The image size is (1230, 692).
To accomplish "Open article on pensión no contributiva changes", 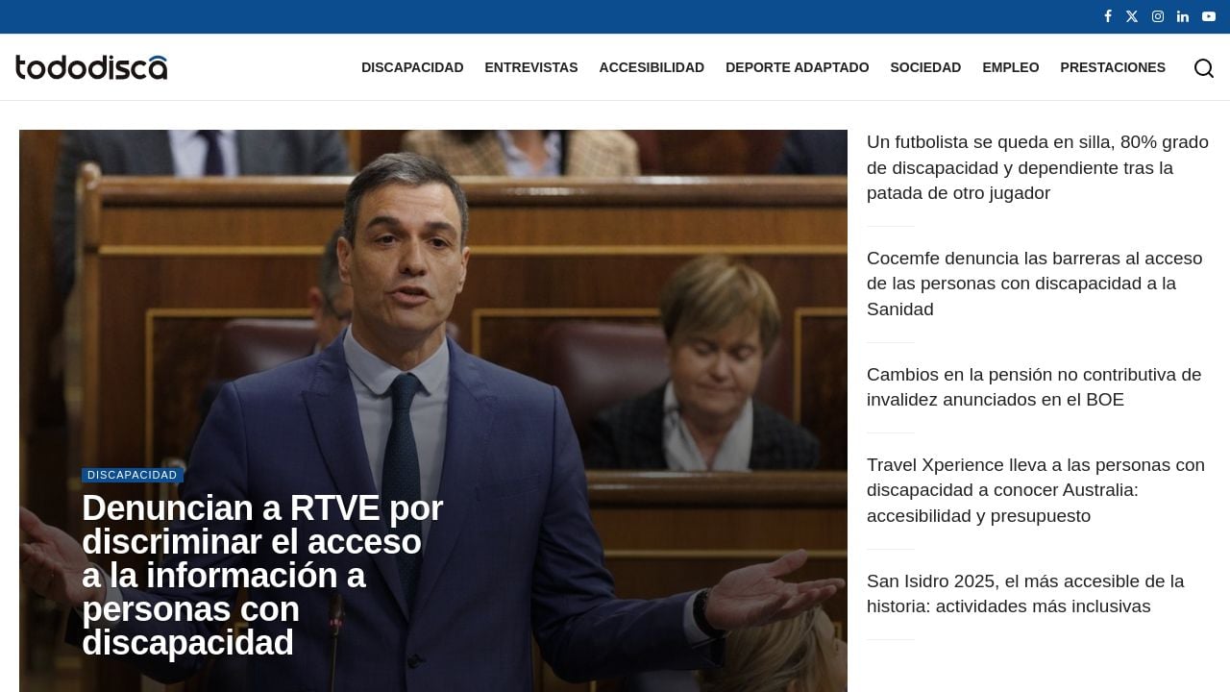I will click(x=1034, y=386).
